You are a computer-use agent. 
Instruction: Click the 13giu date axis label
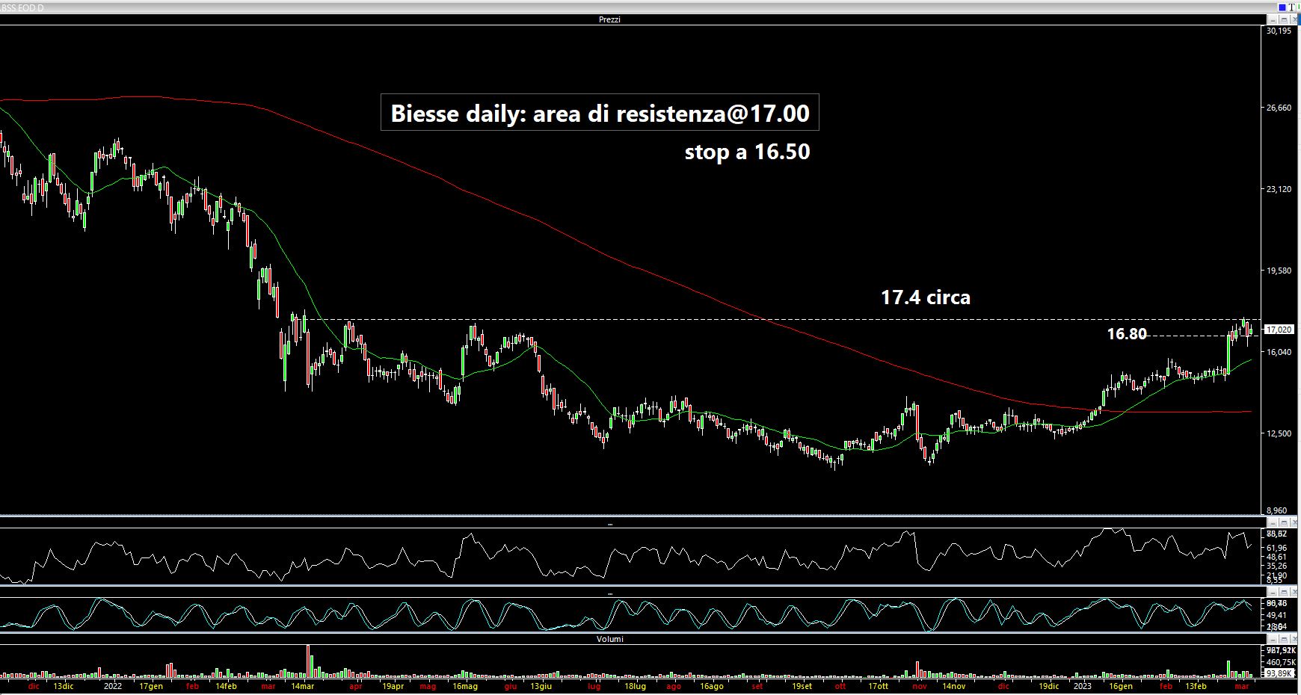coord(541,686)
